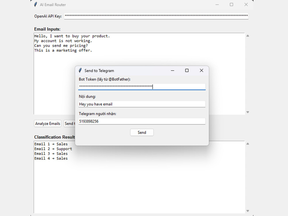This screenshot has width=288, height=216.
Task: Maximize the AI Email Router window
Action: click(x=232, y=5)
